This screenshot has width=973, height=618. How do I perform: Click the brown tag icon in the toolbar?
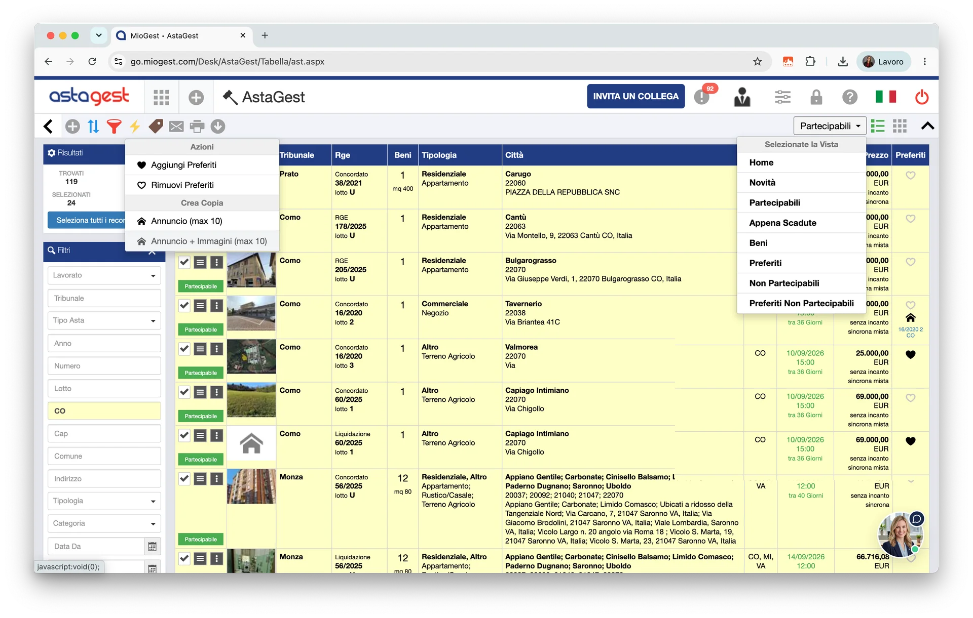click(x=156, y=126)
